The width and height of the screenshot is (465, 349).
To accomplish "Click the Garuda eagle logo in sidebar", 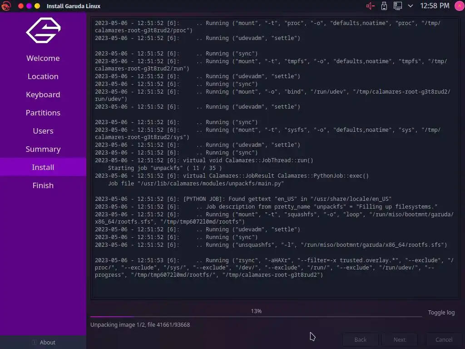I will coord(43,30).
